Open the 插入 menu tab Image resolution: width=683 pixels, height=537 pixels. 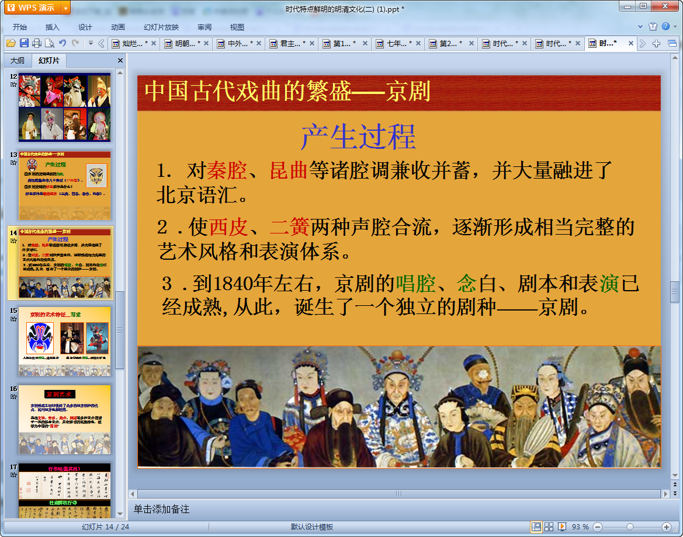[x=52, y=27]
